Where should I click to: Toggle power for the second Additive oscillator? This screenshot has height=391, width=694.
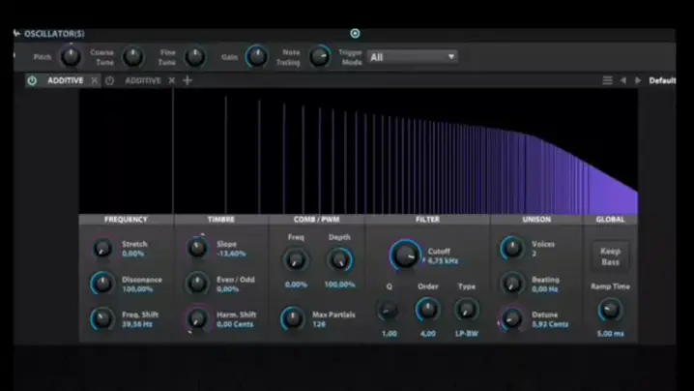point(109,80)
